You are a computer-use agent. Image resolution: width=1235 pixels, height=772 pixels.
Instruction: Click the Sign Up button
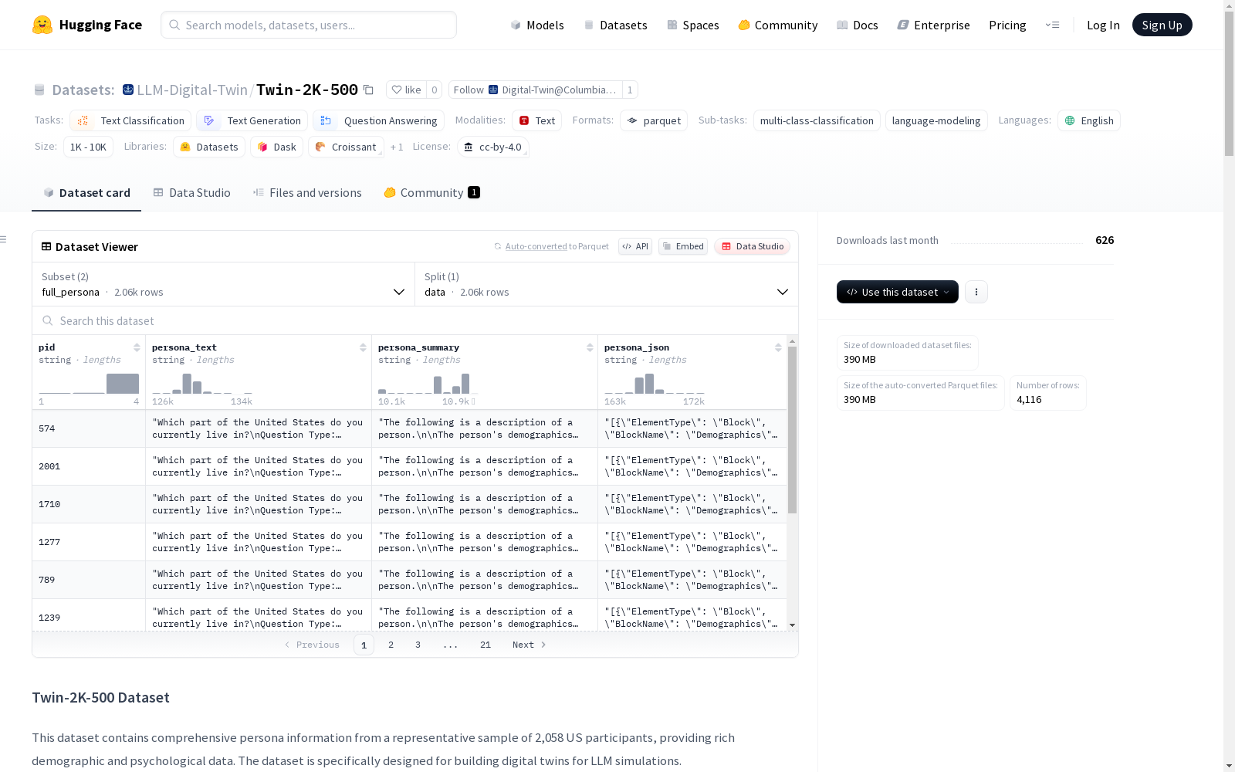click(1162, 25)
